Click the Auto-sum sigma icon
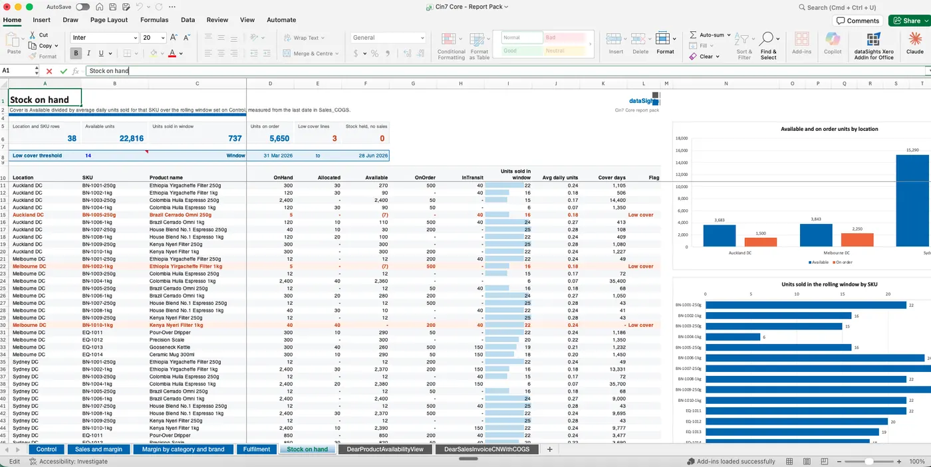Viewport: 931px width, 467px height. pyautogui.click(x=694, y=35)
